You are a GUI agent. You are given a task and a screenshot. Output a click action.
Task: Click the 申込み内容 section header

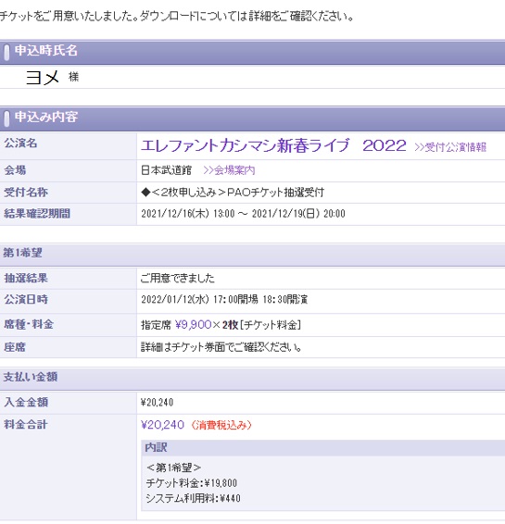click(x=46, y=117)
